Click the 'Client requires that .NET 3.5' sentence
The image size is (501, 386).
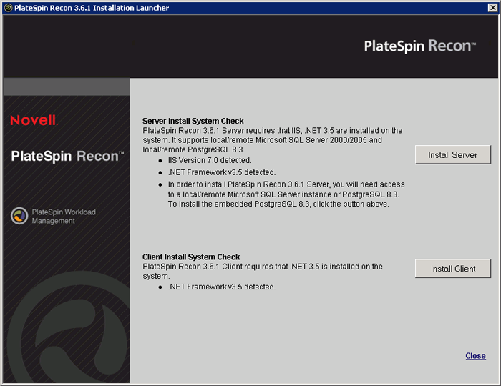263,271
